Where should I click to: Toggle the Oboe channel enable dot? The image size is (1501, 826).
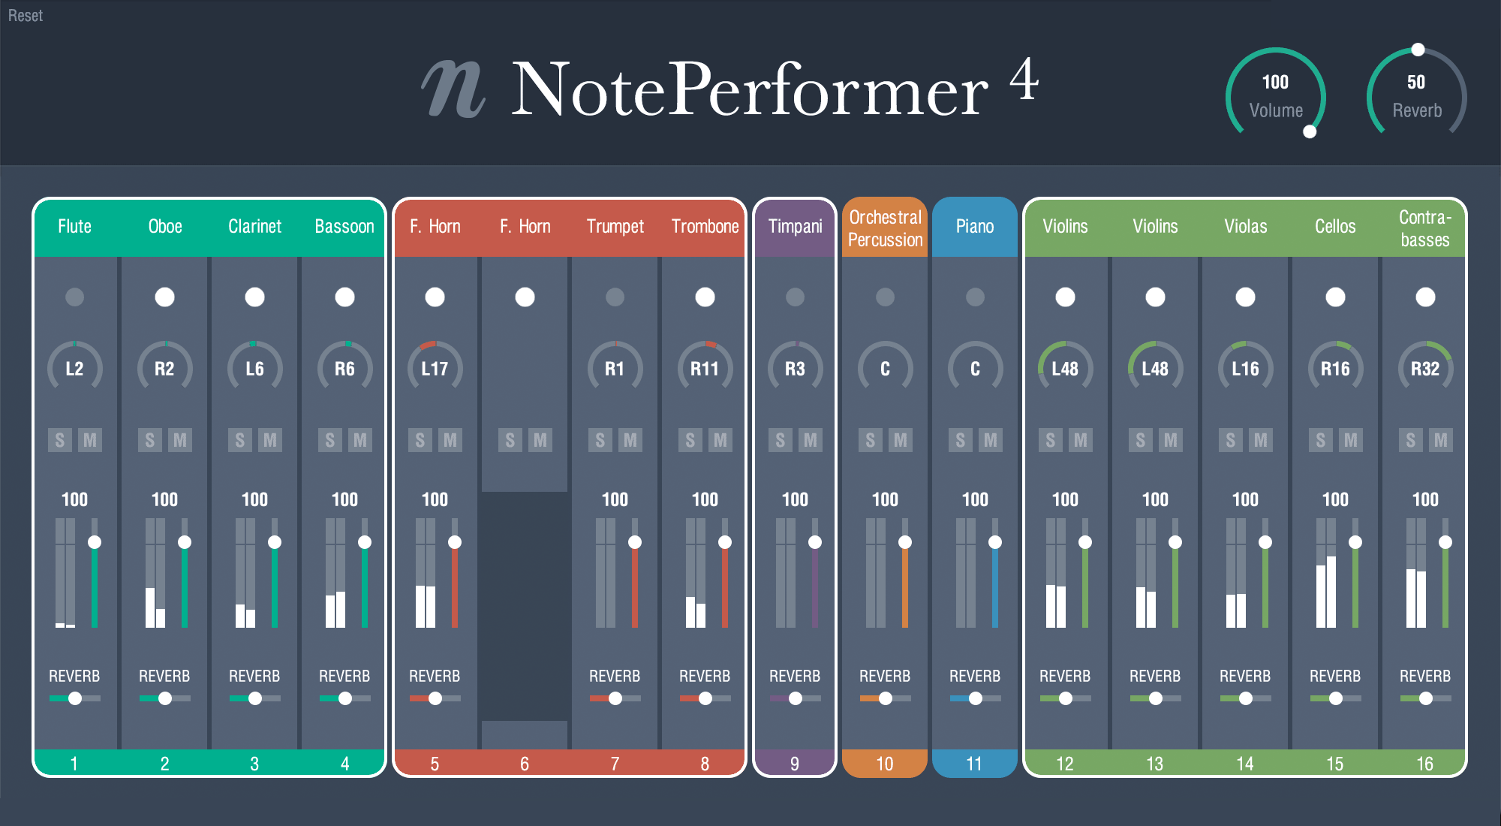tap(164, 297)
